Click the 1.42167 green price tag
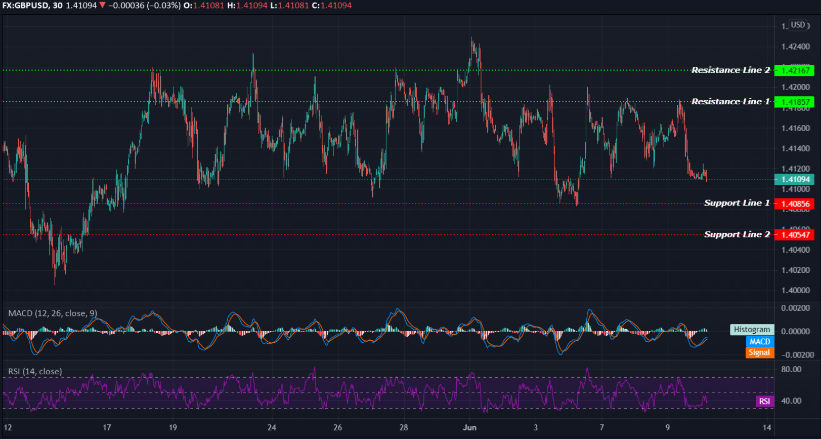821x439 pixels. click(794, 70)
